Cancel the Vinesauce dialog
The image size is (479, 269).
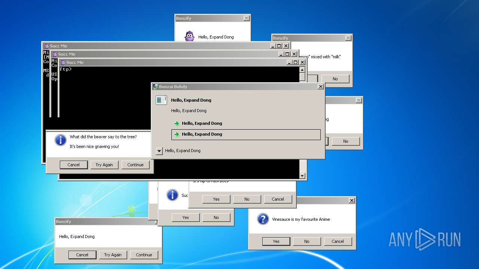(338, 241)
